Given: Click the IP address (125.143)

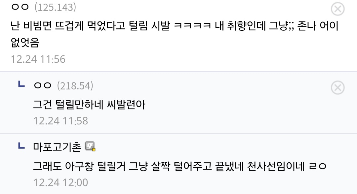Looking at the screenshot, I should point(55,7).
